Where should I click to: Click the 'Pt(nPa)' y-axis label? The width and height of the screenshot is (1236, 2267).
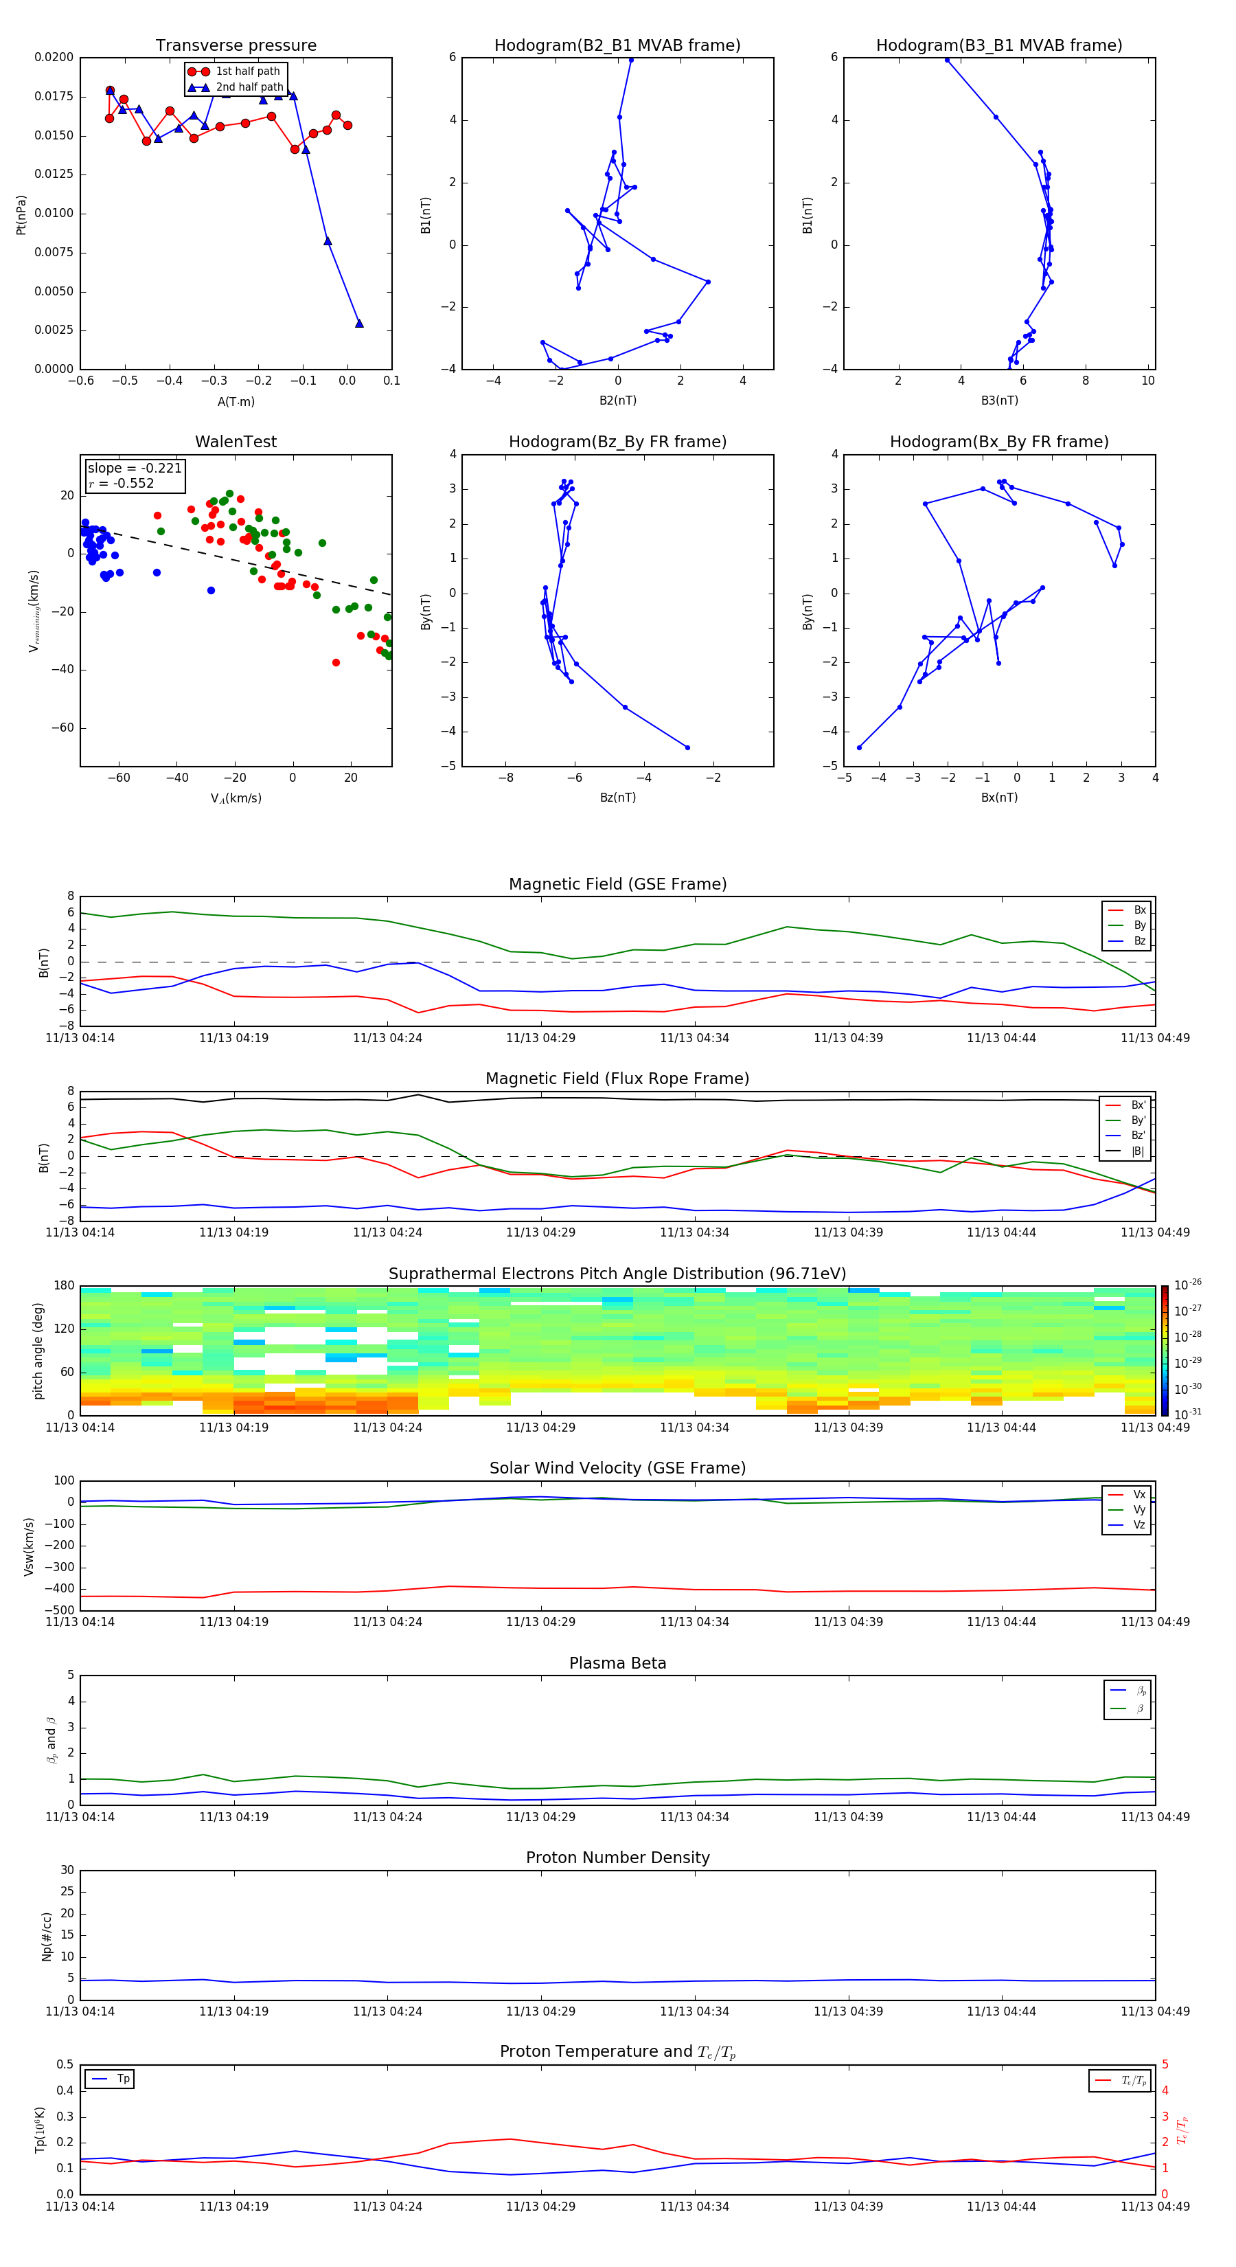21,214
